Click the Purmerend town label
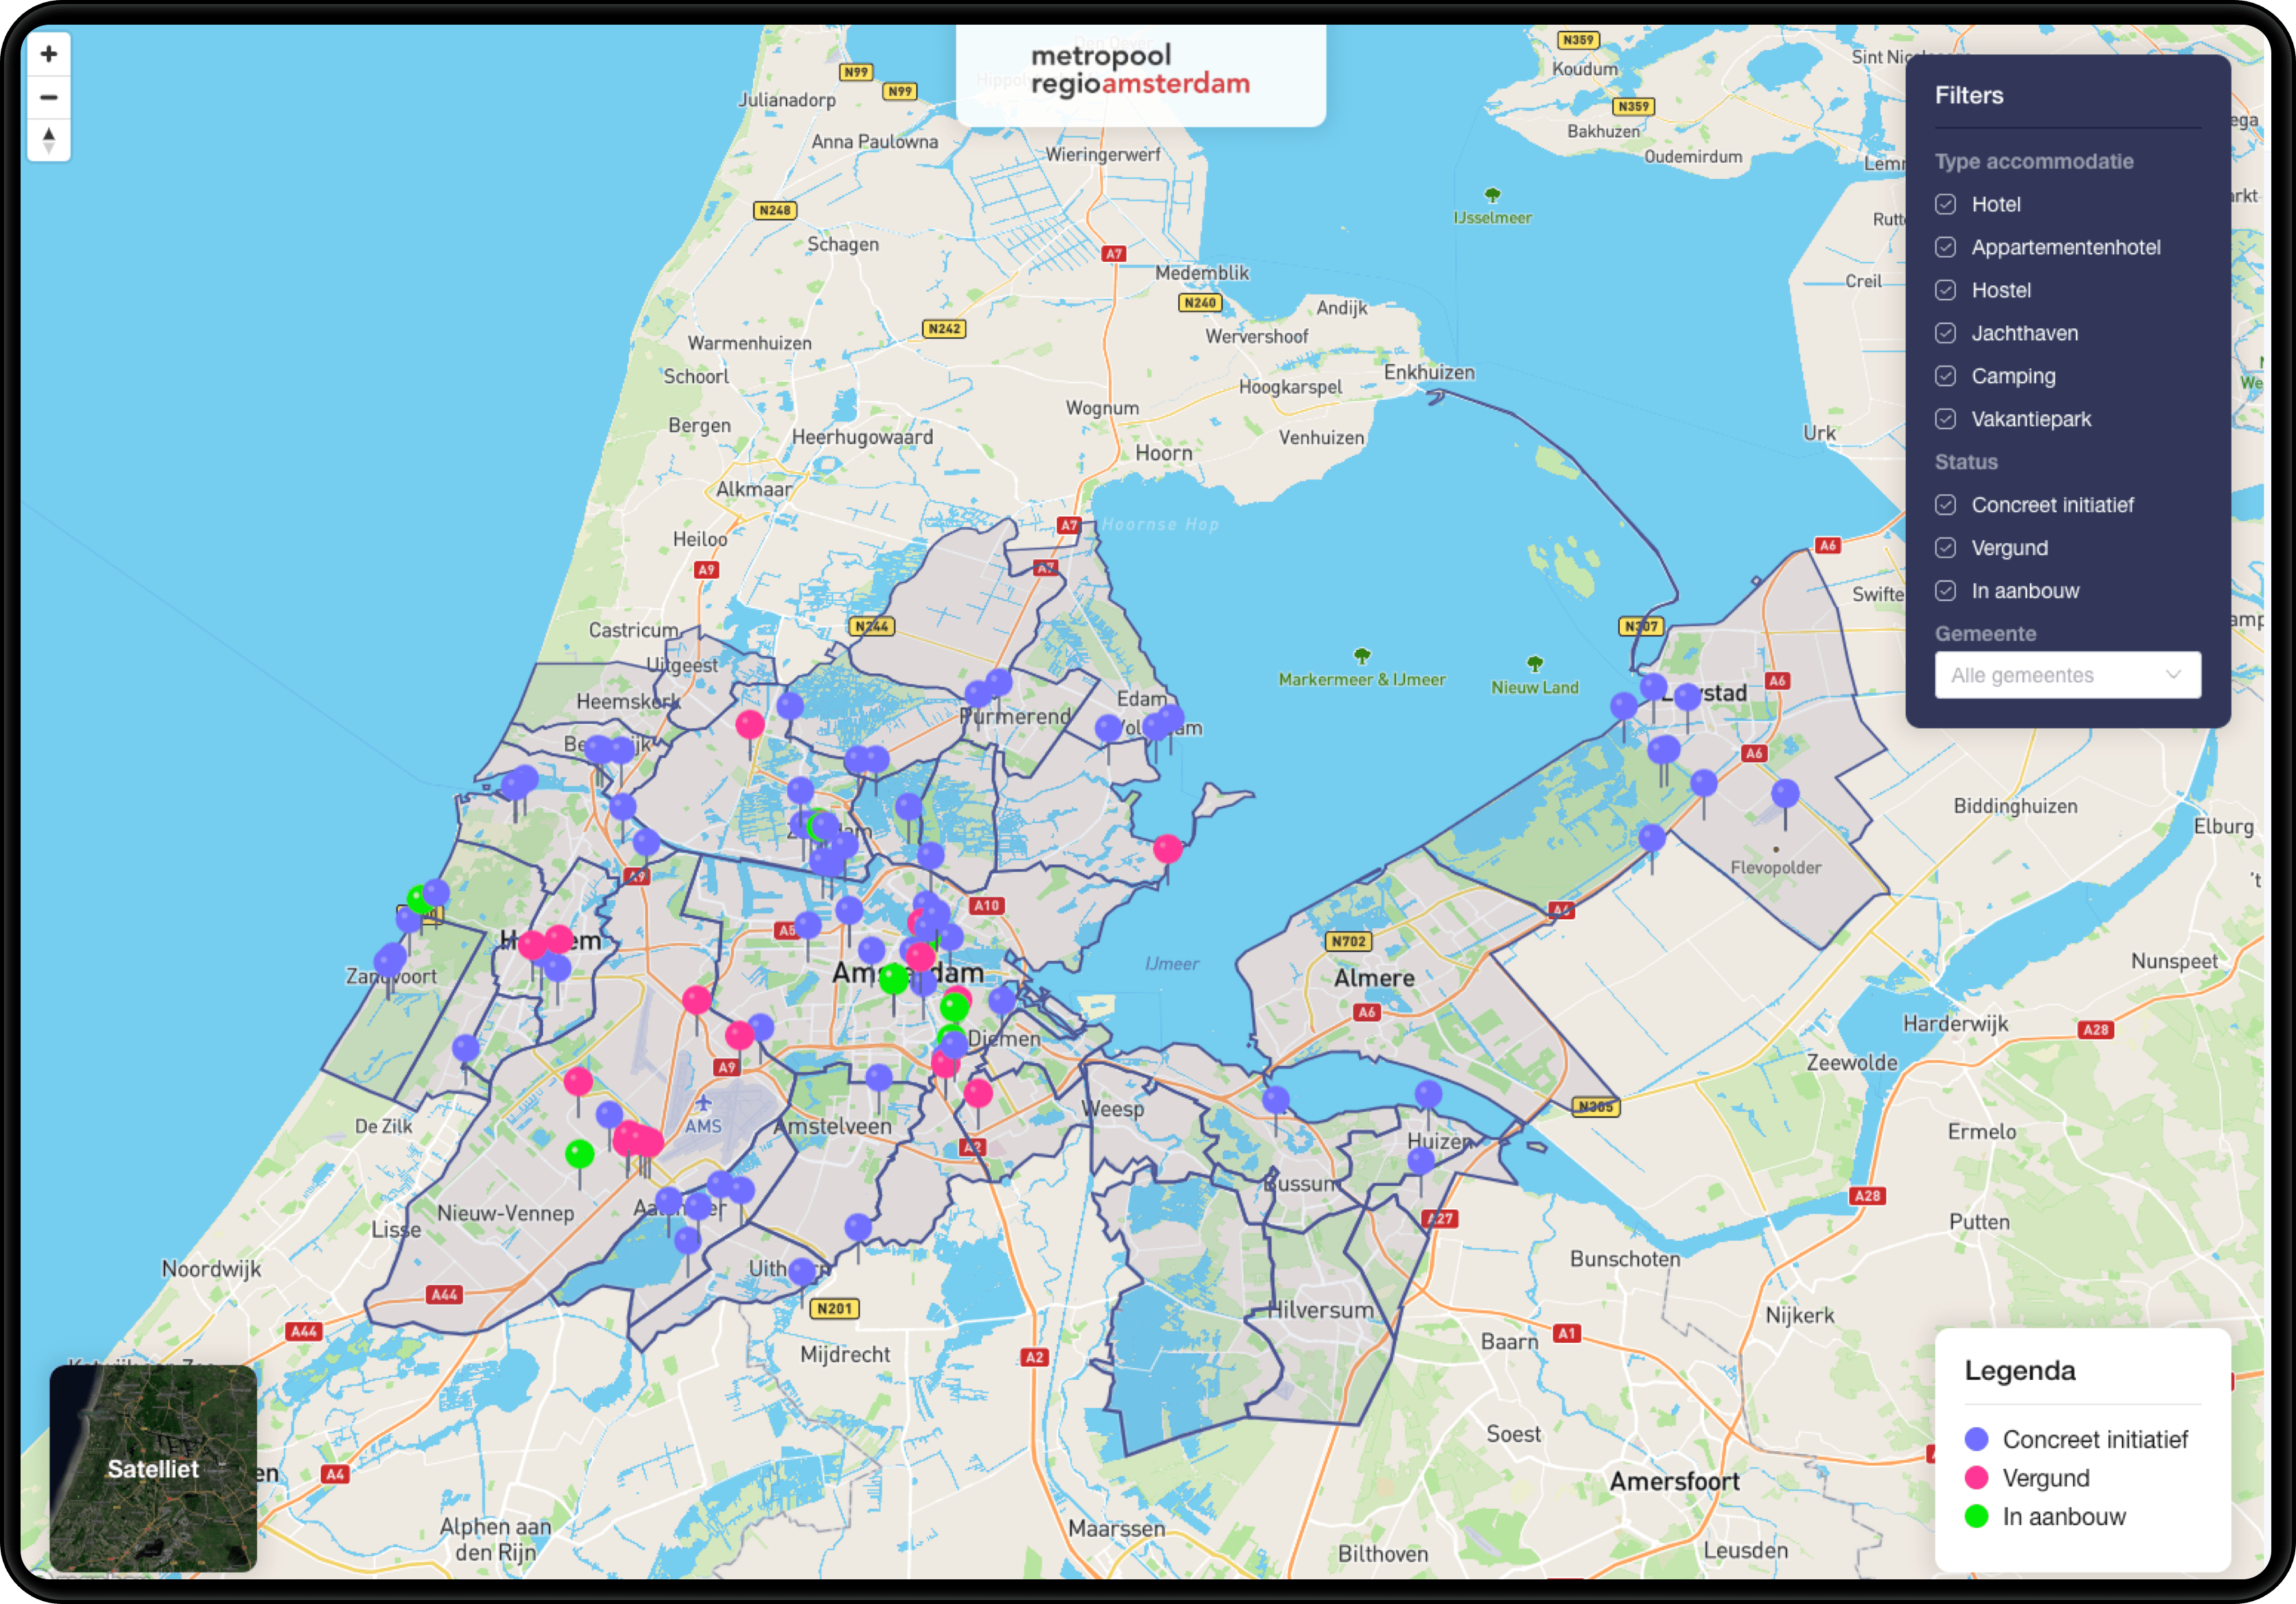Viewport: 2296px width, 1604px height. click(1014, 716)
